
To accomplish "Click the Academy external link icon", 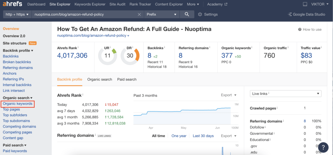I will point(226,4).
